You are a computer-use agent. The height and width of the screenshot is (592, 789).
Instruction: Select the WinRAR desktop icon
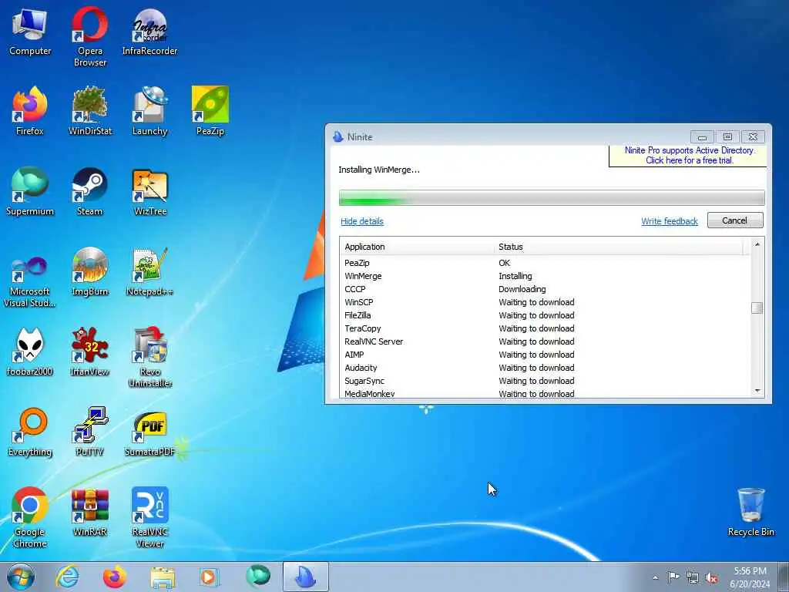tap(89, 513)
